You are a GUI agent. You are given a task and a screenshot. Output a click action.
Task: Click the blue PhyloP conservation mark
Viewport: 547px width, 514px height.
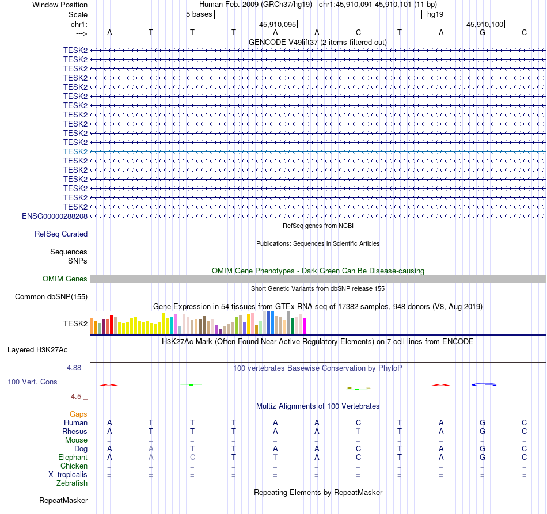484,384
